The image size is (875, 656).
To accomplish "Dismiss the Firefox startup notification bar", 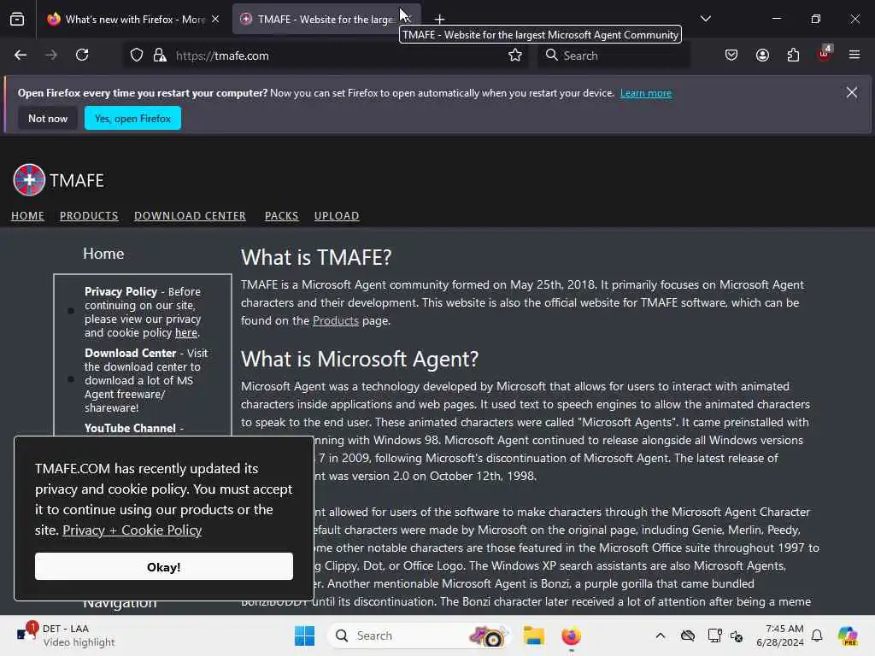I will click(852, 92).
